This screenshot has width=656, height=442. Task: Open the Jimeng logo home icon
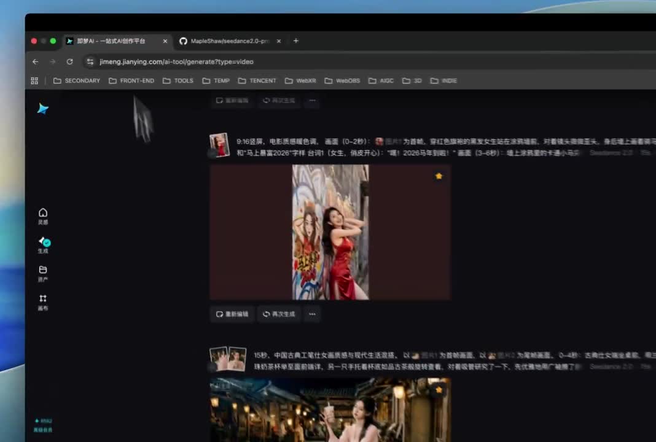click(42, 109)
